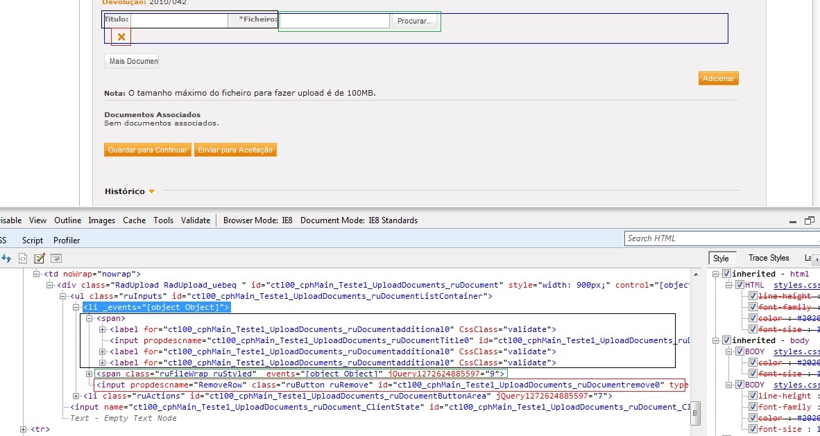Select the input propdescname="RemoveRow" node

392,385
